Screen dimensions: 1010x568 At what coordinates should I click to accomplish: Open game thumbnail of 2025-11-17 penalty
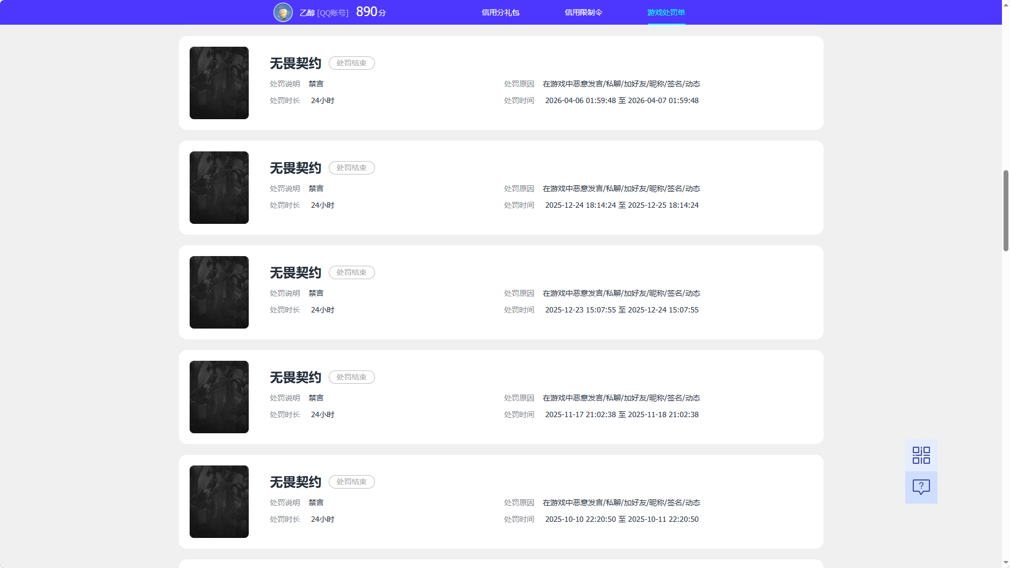point(219,397)
